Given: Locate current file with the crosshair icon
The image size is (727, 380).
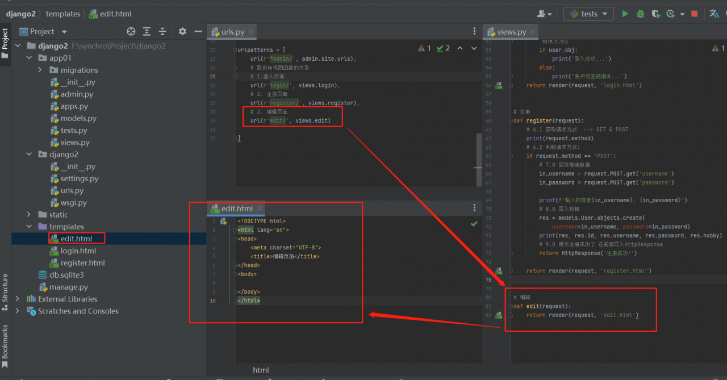Looking at the screenshot, I should pos(131,32).
